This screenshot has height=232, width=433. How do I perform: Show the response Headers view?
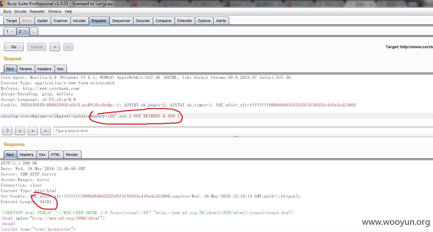[x=26, y=155]
